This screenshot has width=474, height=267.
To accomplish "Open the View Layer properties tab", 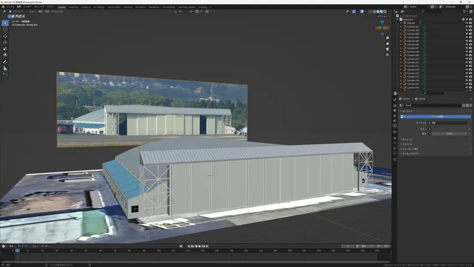I will [x=395, y=116].
